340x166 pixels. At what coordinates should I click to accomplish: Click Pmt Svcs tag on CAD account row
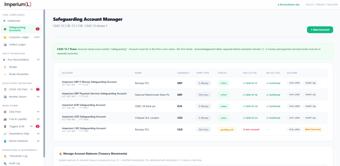tap(204, 130)
